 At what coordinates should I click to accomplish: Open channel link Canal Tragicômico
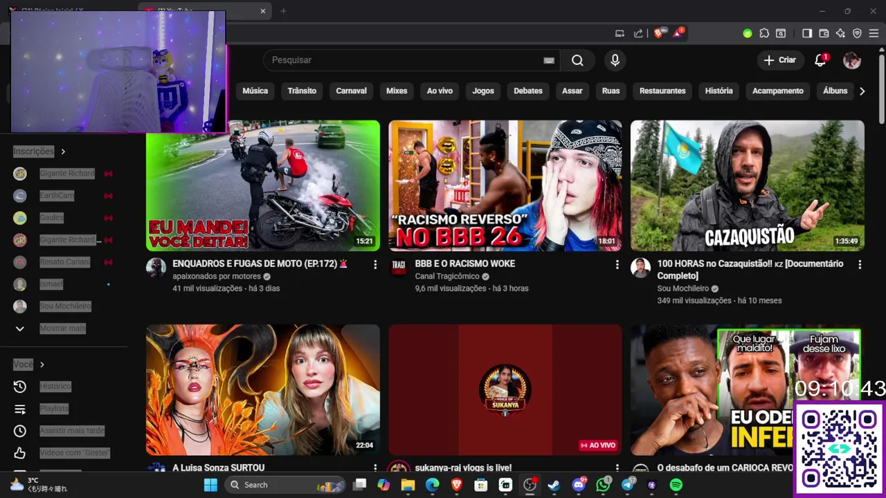coord(447,277)
